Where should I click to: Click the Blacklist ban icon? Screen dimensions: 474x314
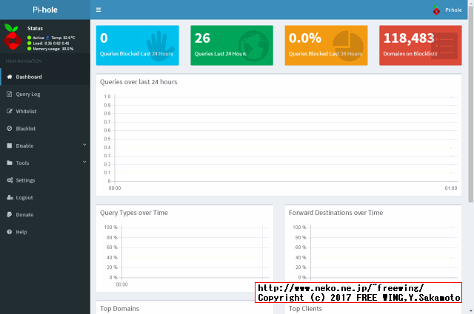click(x=9, y=129)
